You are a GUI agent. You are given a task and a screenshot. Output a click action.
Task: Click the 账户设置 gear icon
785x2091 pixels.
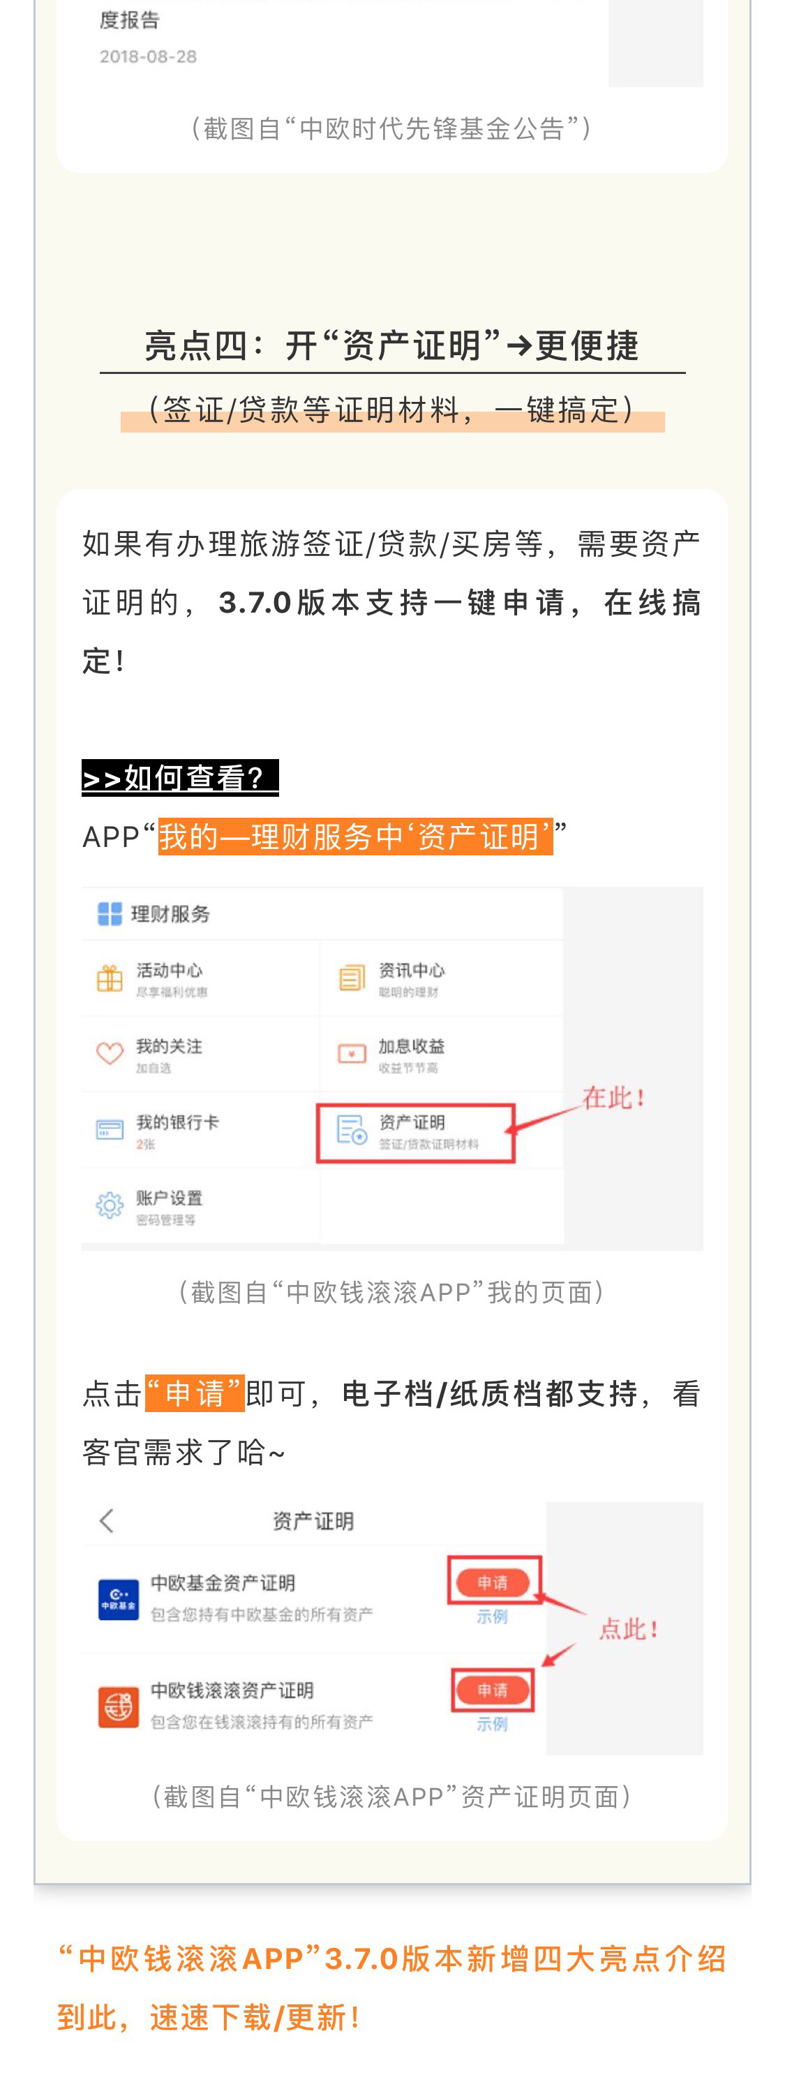pos(110,1206)
